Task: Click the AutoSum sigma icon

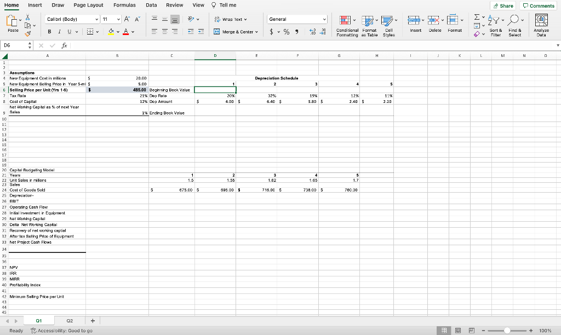Action: (477, 17)
